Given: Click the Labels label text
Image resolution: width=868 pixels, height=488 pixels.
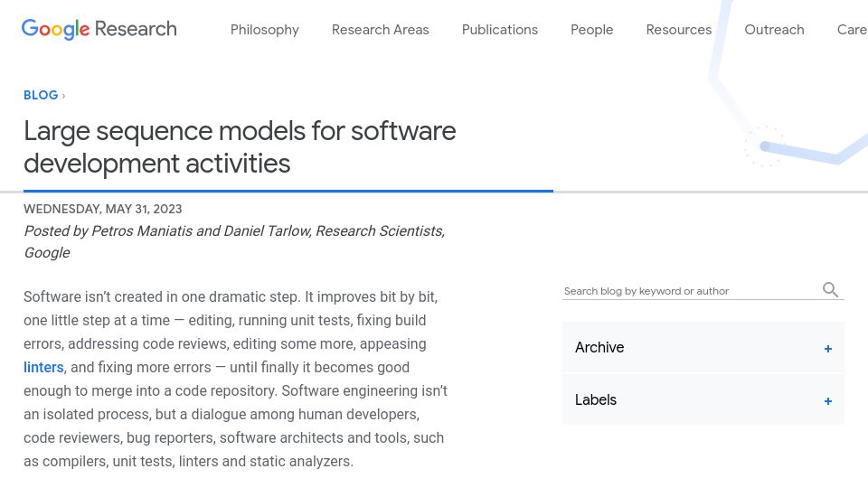Looking at the screenshot, I should tap(596, 400).
